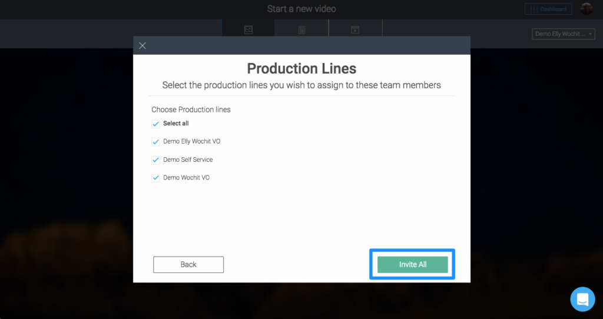Uncheck Demo Self Service checkbox
The image size is (603, 319).
tap(155, 160)
